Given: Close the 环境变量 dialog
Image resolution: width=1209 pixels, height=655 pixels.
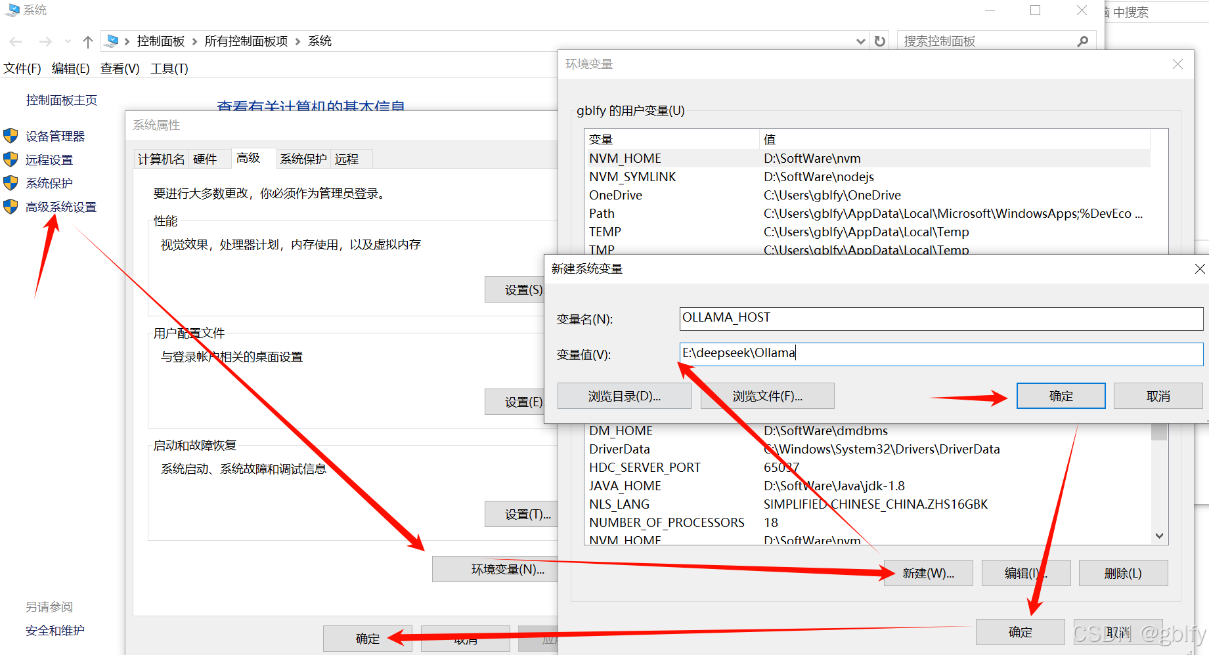Looking at the screenshot, I should [1177, 64].
